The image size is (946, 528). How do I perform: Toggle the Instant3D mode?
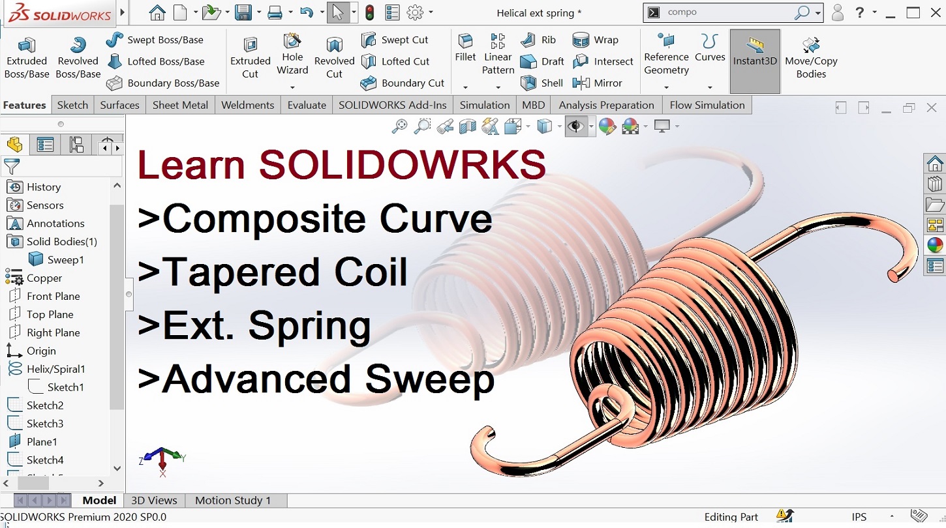755,61
